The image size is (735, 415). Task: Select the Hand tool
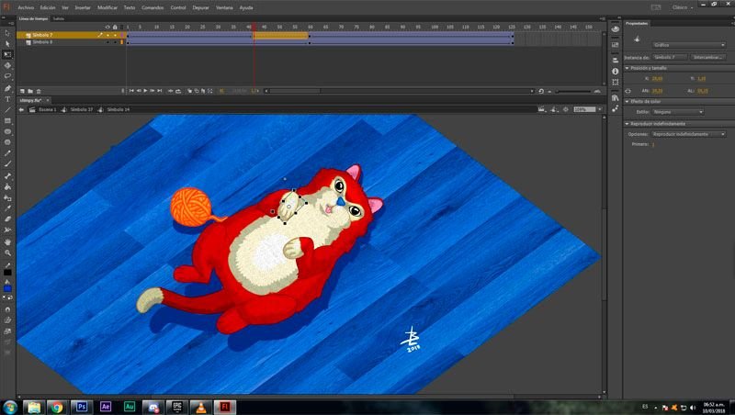coord(7,241)
